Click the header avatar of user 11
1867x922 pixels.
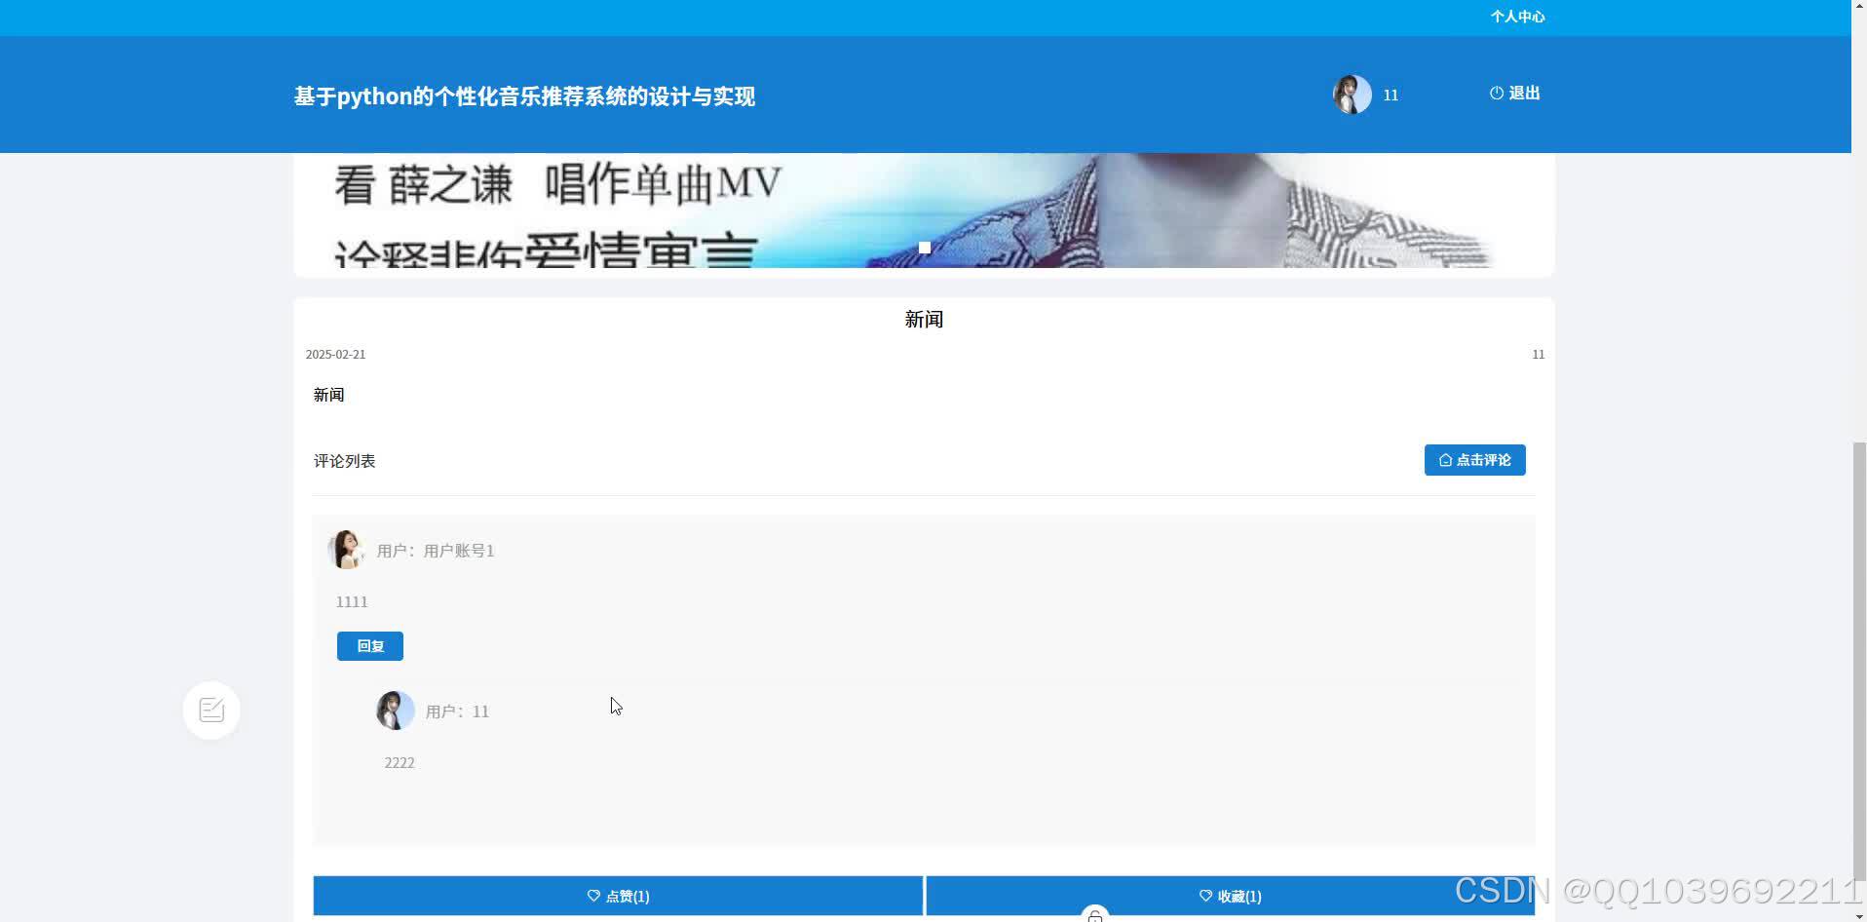[1351, 94]
